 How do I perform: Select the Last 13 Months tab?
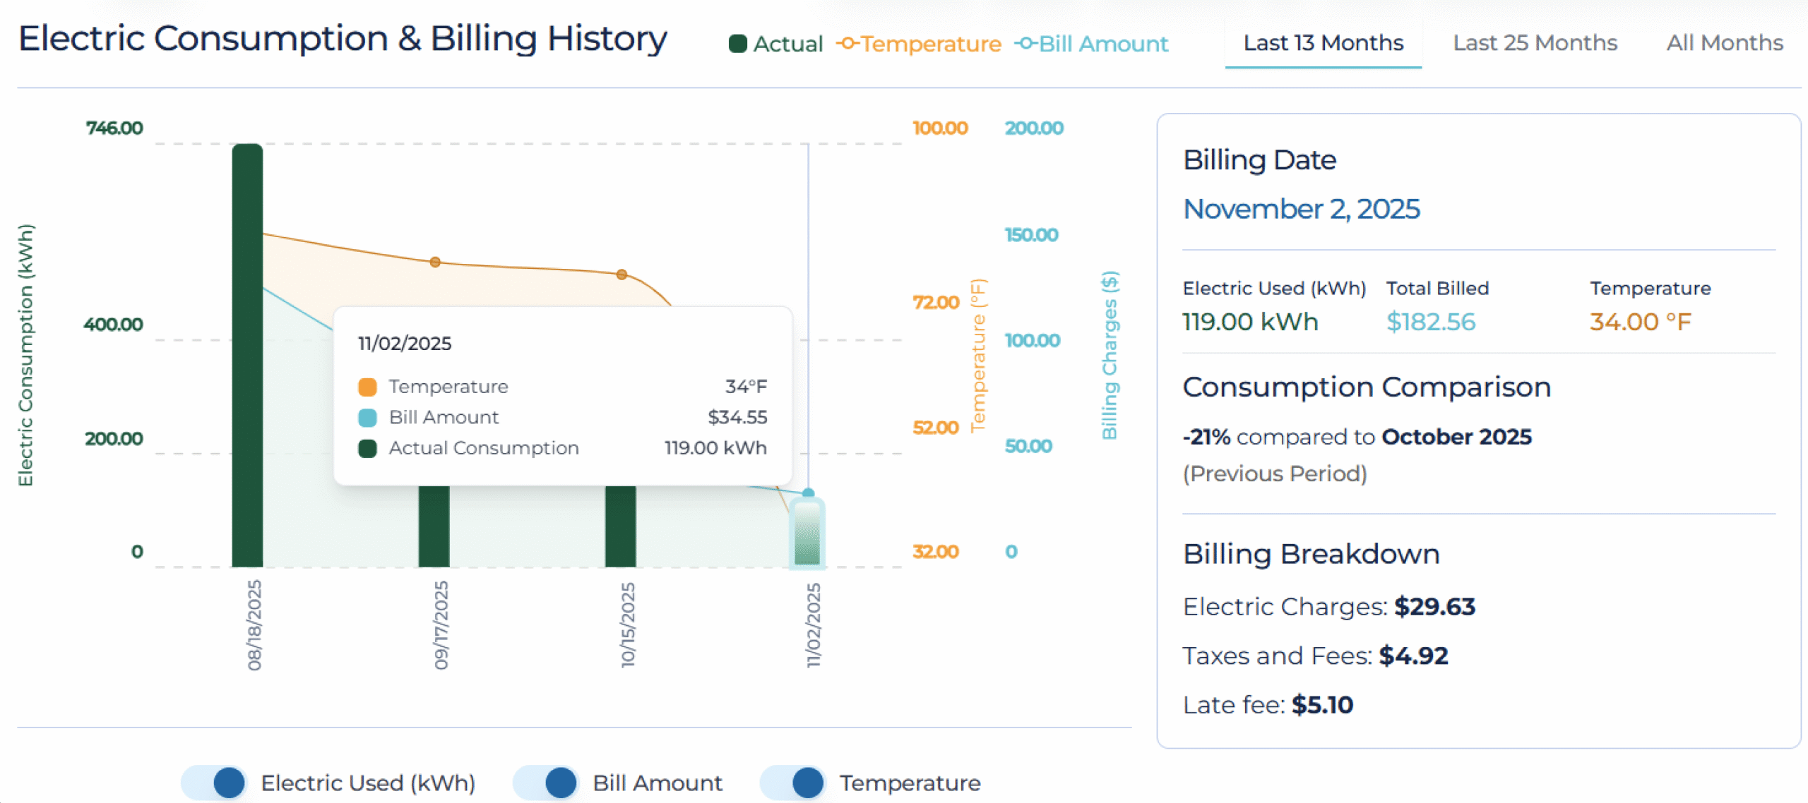coord(1323,43)
